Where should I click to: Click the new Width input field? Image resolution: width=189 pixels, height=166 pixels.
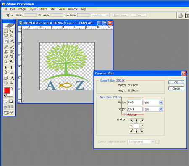point(135,103)
